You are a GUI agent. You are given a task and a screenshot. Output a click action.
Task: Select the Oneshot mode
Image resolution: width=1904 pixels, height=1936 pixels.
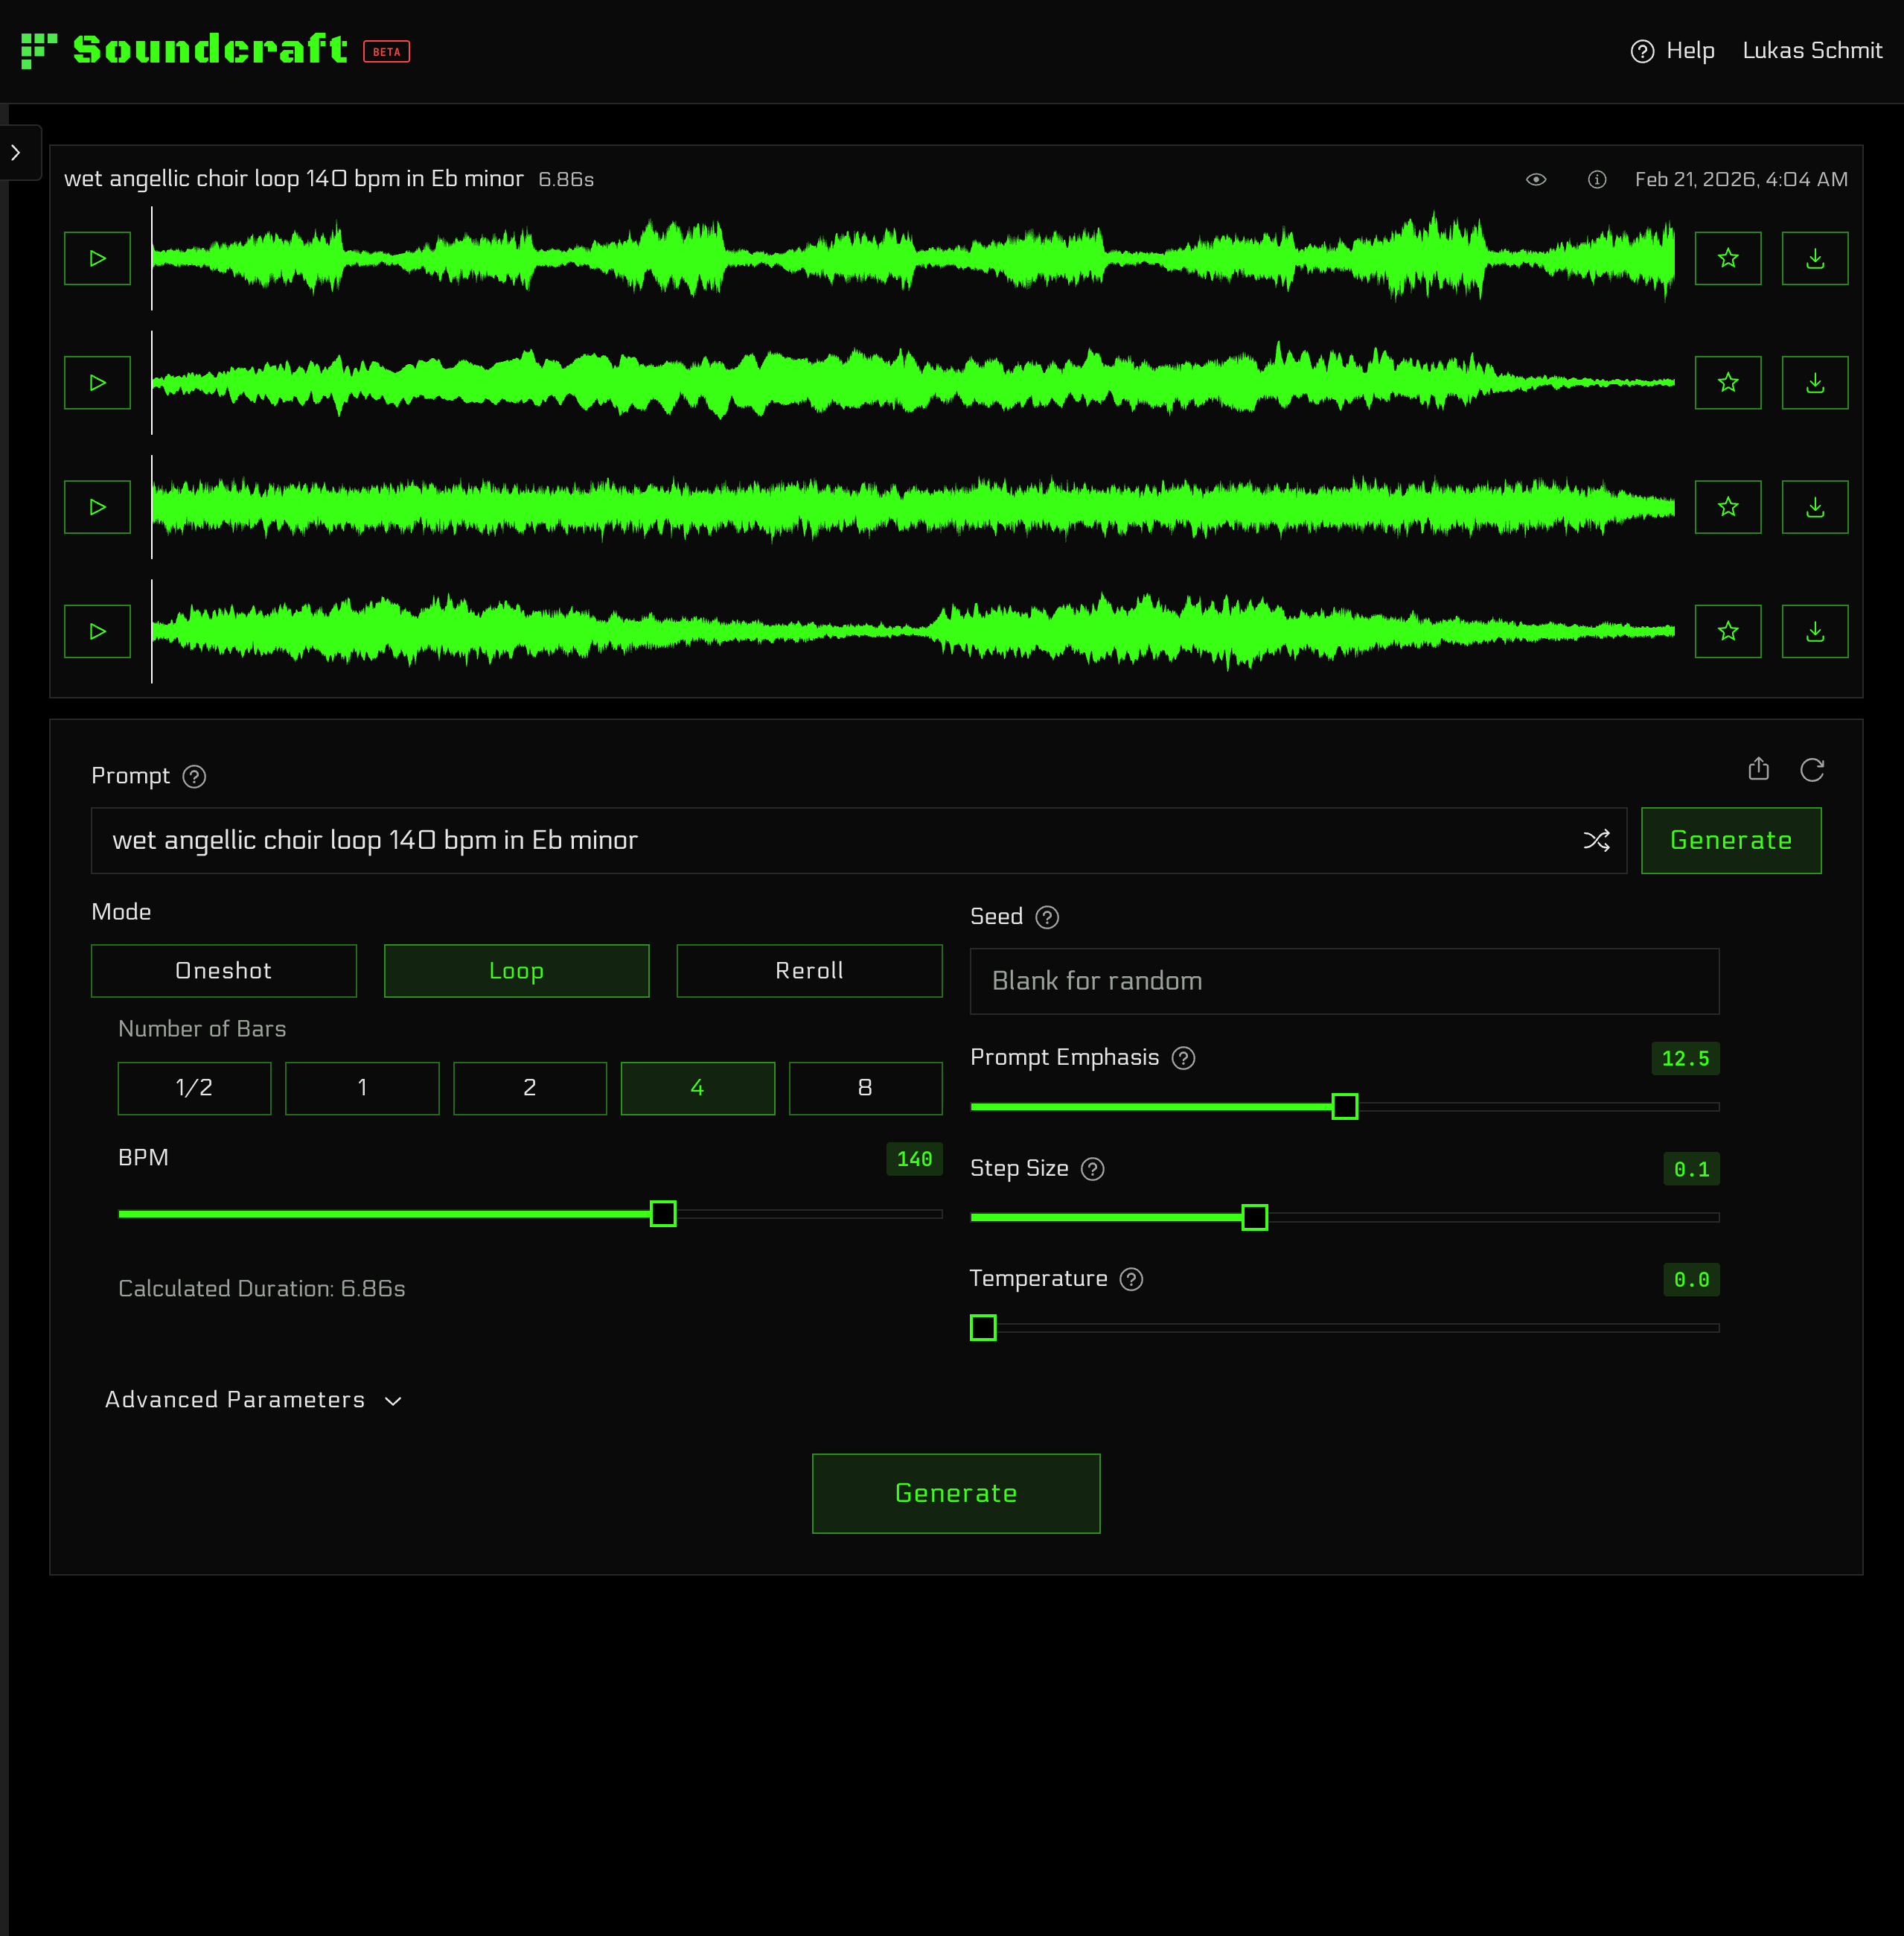(223, 970)
